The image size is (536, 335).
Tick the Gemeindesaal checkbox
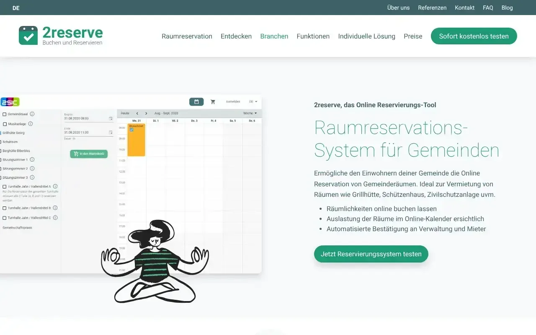5,114
